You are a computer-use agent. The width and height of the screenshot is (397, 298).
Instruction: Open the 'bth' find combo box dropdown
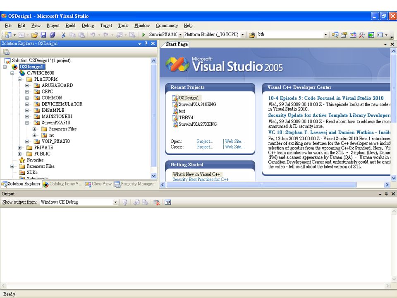(325, 35)
